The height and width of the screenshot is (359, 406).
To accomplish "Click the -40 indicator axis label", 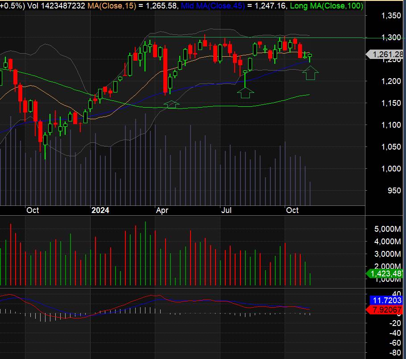I will pos(395,333).
